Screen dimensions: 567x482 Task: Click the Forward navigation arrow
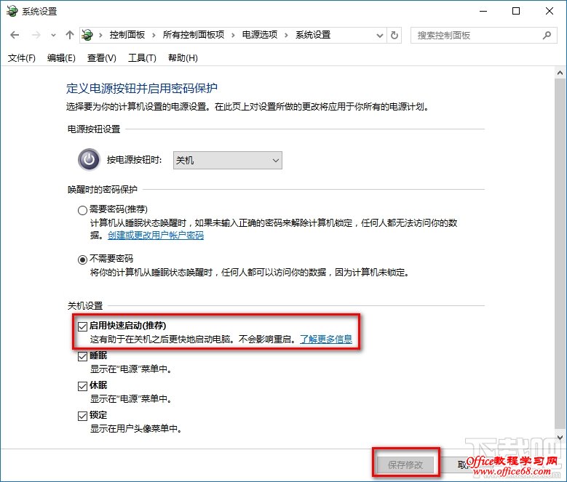pyautogui.click(x=36, y=35)
